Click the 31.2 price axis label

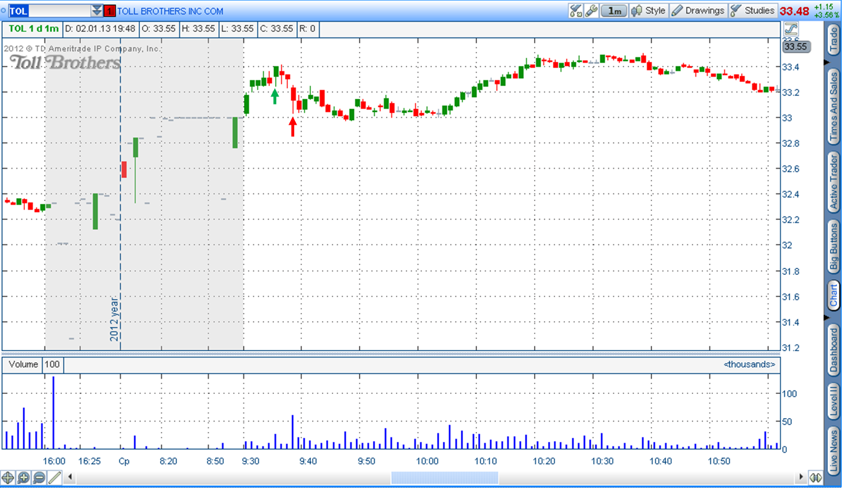(x=790, y=348)
